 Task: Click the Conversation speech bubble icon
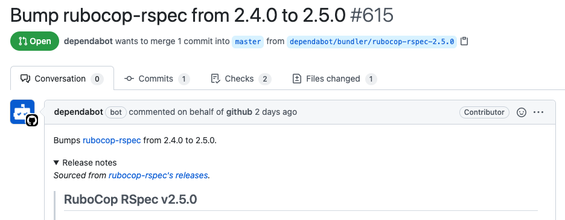[x=25, y=79]
